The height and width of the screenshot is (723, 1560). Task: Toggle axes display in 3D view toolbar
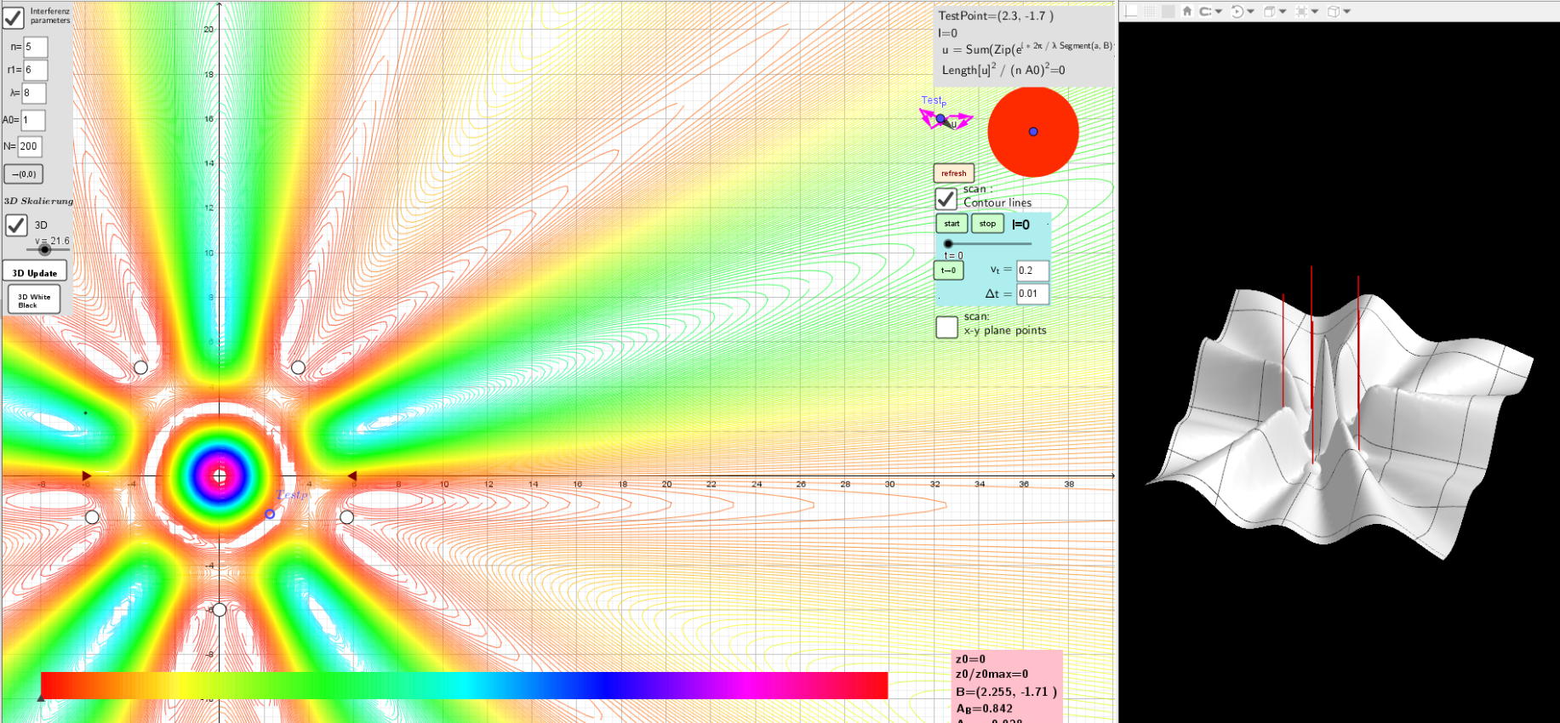[x=1131, y=11]
